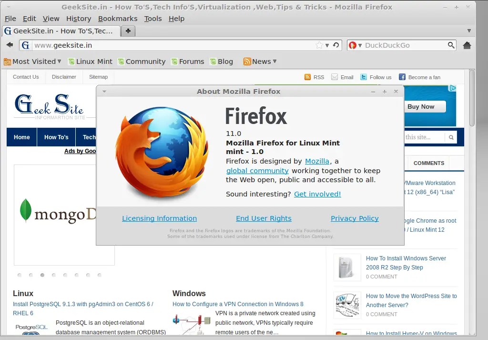
Task: Click the Get involved! link
Action: 317,194
